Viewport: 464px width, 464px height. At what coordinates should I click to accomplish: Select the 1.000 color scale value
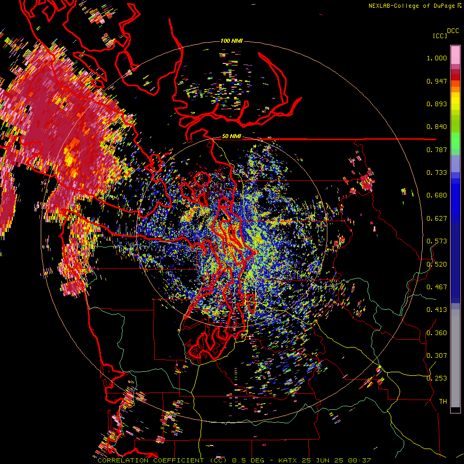pos(437,58)
